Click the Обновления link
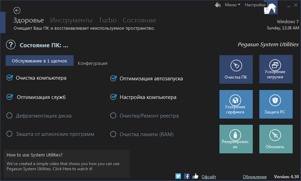The height and width of the screenshot is (181, 301). pos(254,176)
